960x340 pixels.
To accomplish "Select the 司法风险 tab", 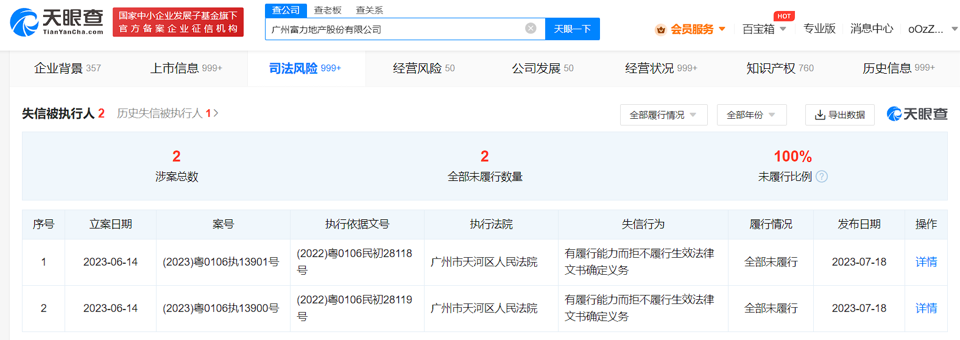I will pos(305,68).
